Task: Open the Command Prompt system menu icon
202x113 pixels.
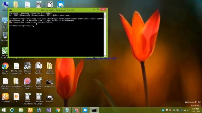Action: point(10,10)
